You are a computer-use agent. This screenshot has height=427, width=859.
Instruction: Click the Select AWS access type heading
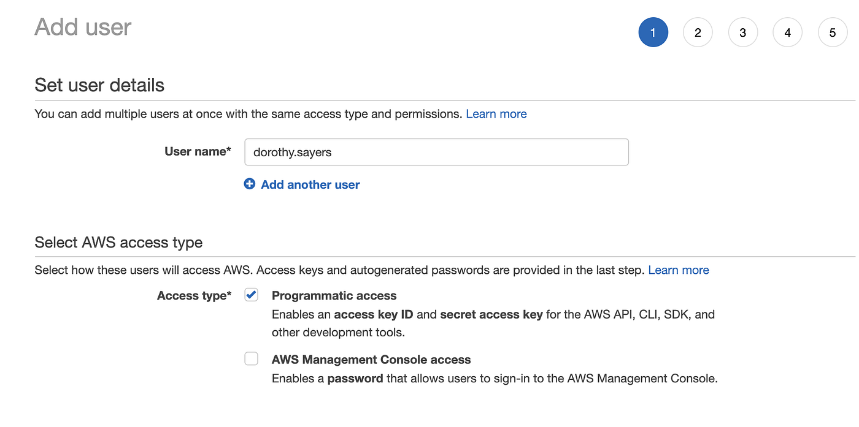tap(118, 242)
